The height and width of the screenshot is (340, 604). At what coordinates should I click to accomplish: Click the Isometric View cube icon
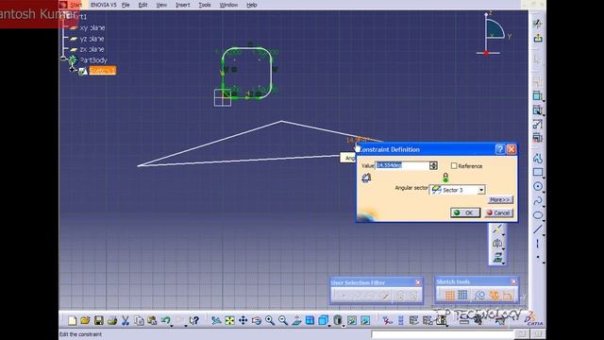pos(323,320)
